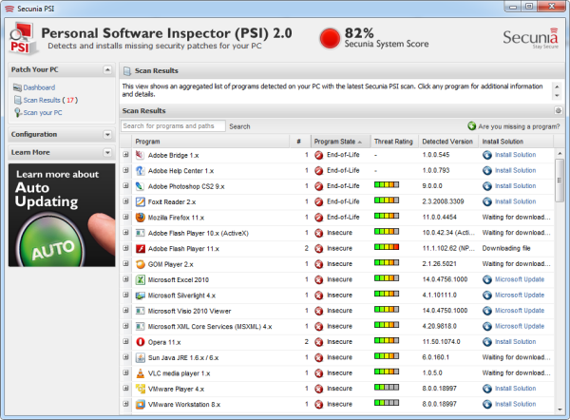Click the Are you missing a program link
570x420 pixels.
tap(519, 126)
